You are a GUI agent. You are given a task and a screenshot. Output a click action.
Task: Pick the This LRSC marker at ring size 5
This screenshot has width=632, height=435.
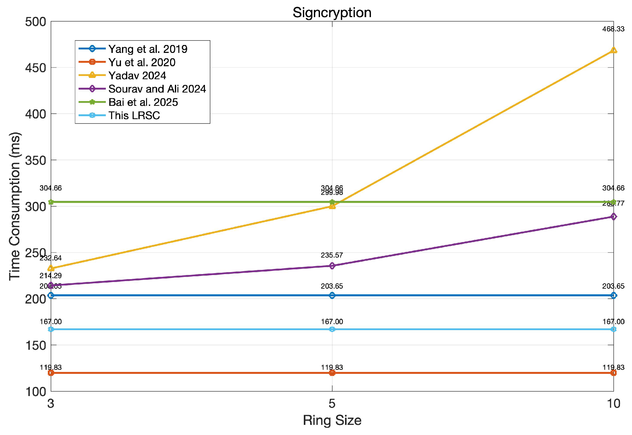pos(332,329)
